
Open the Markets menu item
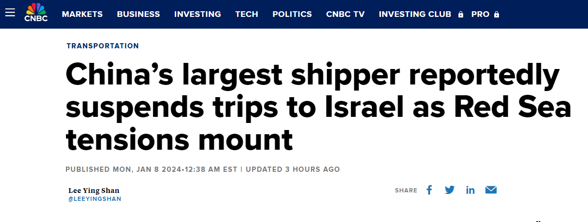point(82,14)
